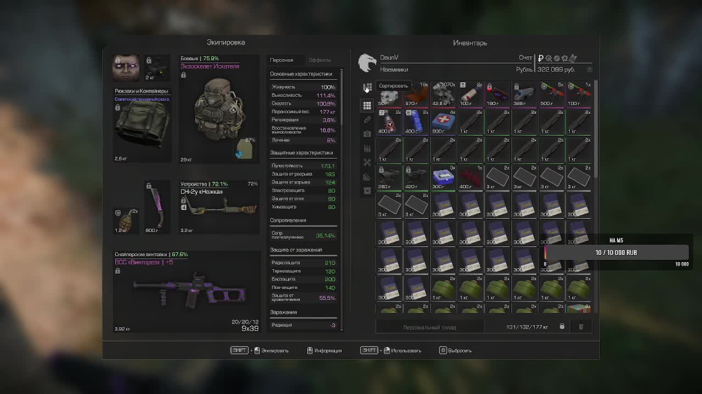Click the lock icon beside weight counter
This screenshot has height=394, width=702.
click(562, 327)
